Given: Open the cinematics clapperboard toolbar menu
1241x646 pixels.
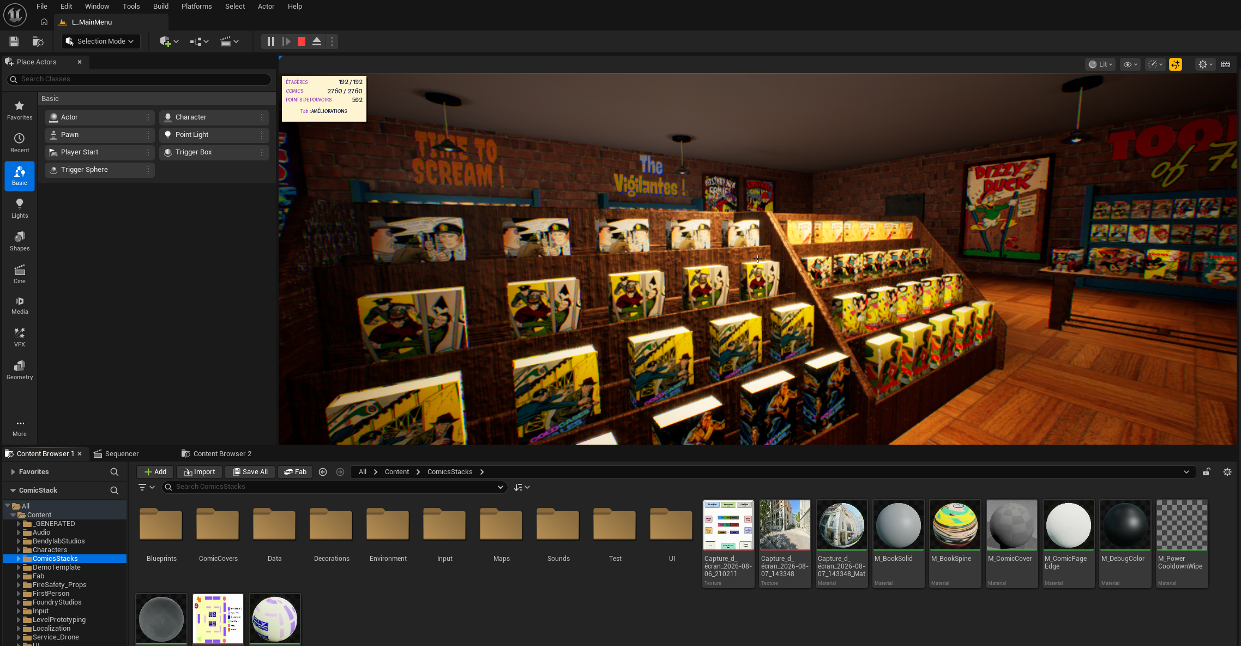Looking at the screenshot, I should (229, 41).
